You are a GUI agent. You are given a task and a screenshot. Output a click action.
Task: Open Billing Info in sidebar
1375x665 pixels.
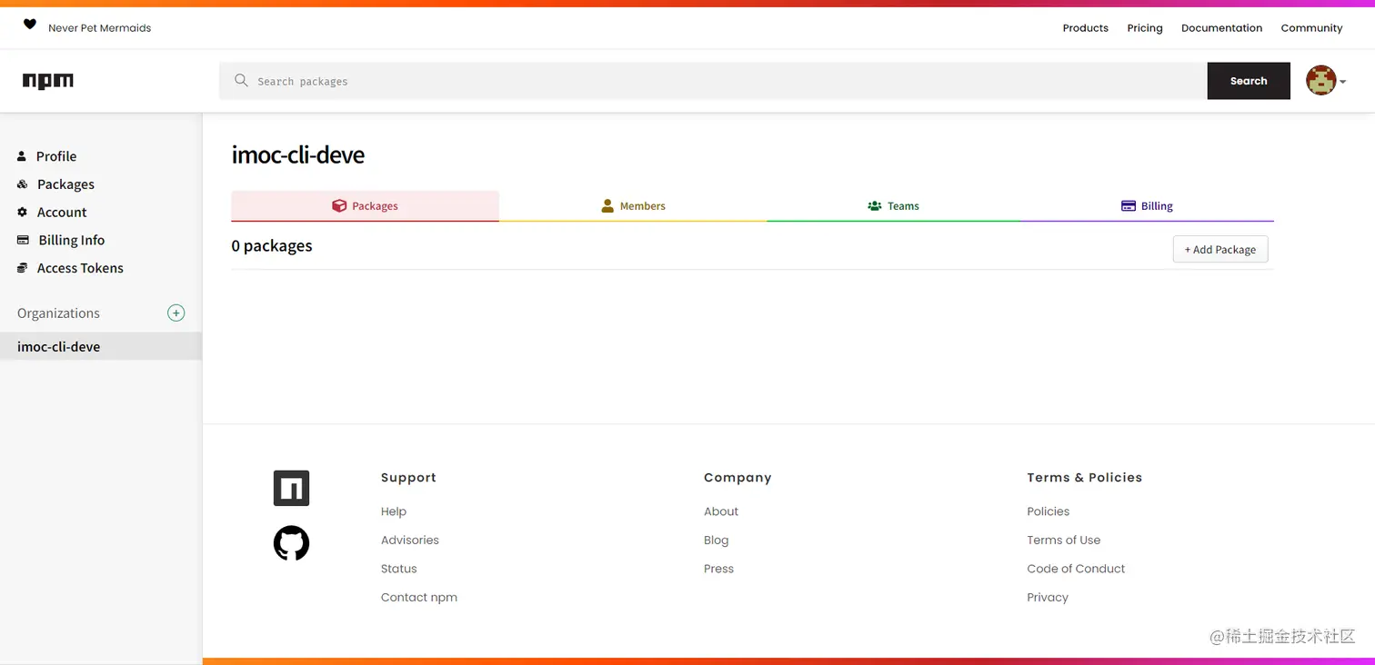pos(71,240)
